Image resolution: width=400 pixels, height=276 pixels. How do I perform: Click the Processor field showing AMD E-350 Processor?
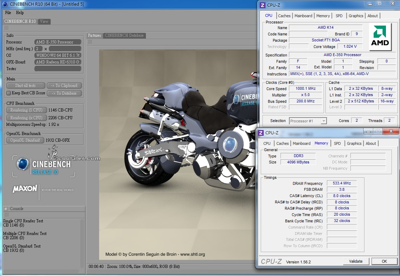tap(58, 42)
